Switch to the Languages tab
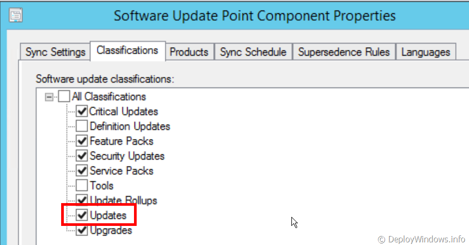Screen dimensions: 469x245 425,52
